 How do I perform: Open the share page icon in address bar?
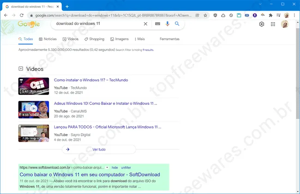pos(197,15)
